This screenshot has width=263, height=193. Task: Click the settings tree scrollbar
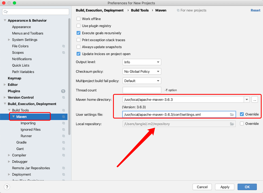point(70,75)
